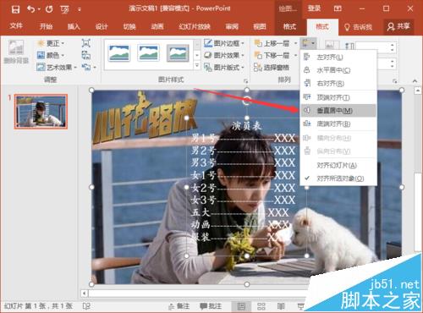
Task: Open the 更正 (Corrections) dropdown
Action: tap(51, 43)
